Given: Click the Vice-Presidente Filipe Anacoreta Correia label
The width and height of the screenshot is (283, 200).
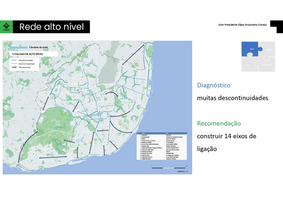Looking at the screenshot, I should (242, 25).
